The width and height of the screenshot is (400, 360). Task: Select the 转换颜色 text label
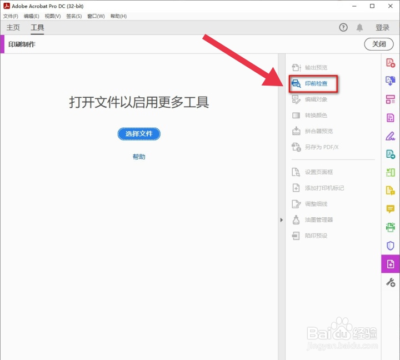[316, 116]
